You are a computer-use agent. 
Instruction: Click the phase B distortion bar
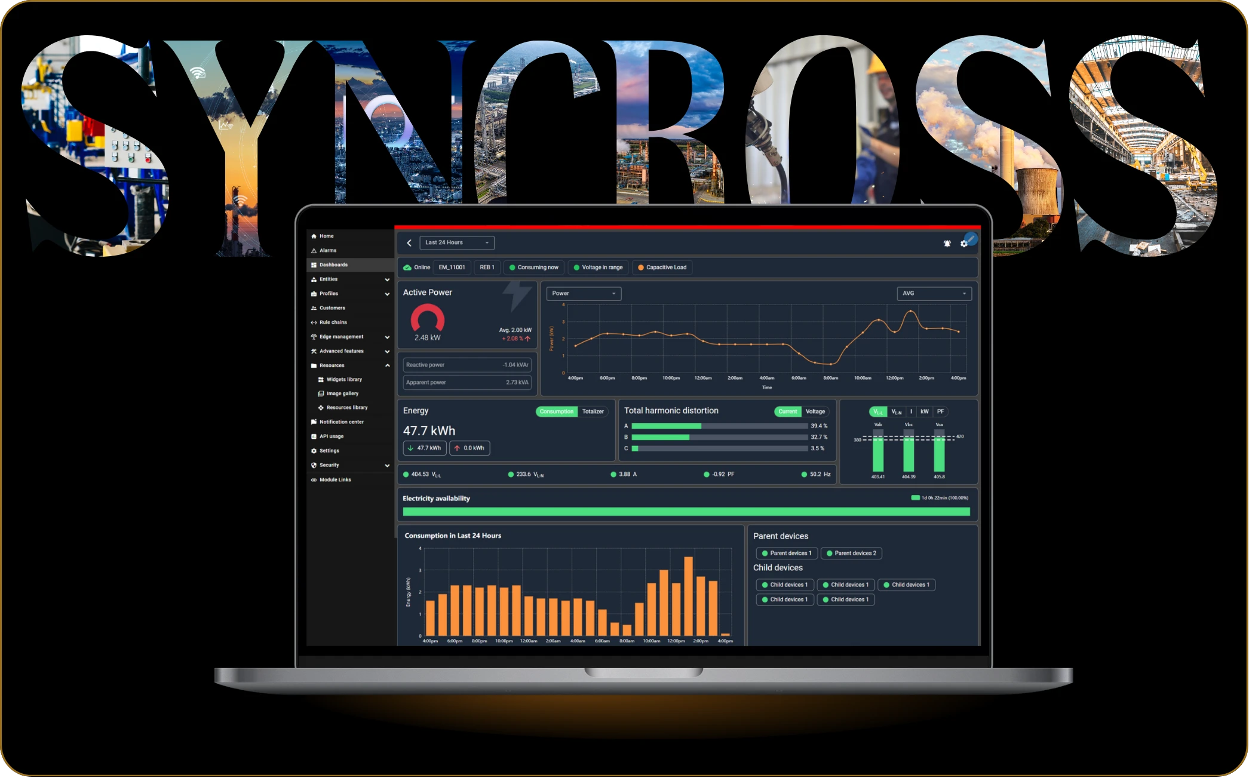719,438
